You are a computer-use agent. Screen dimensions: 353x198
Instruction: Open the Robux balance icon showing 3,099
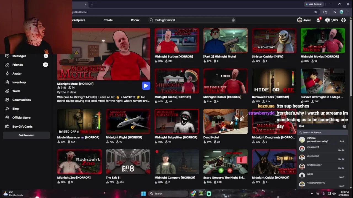click(x=327, y=20)
